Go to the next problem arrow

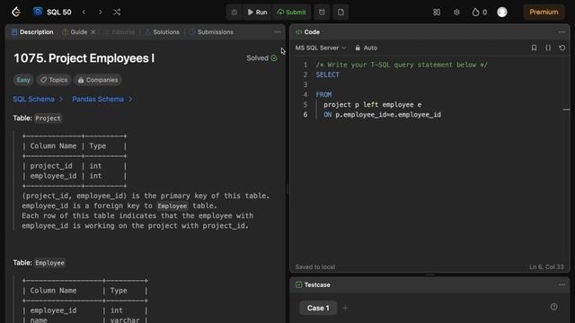100,12
